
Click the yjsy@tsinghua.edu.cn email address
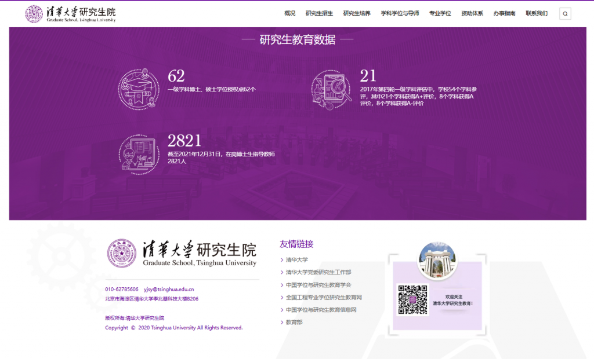(169, 289)
